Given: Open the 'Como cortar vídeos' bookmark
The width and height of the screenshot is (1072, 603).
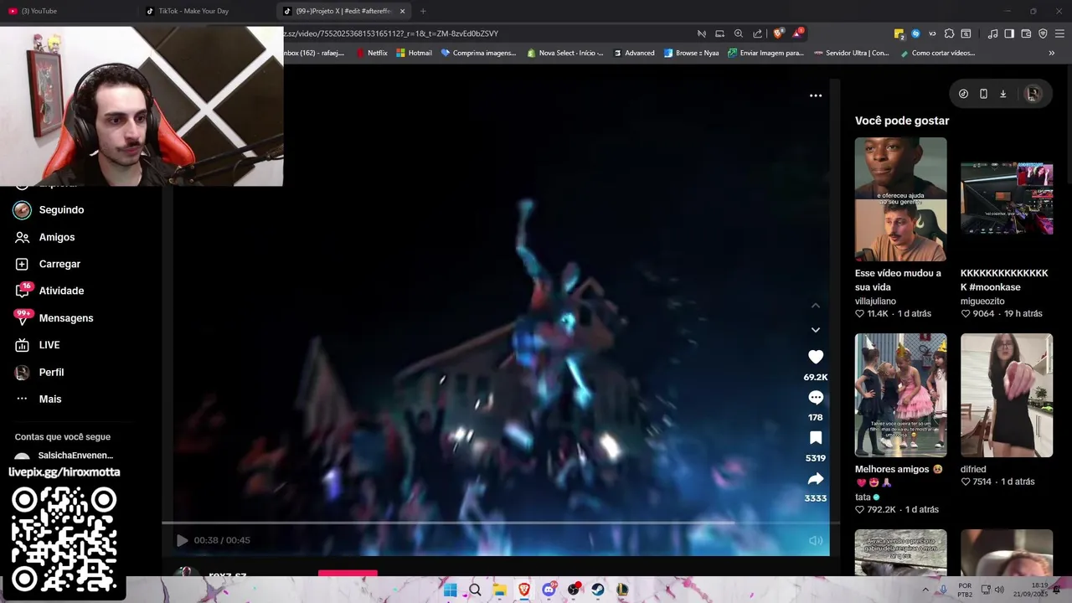Looking at the screenshot, I should (x=937, y=53).
